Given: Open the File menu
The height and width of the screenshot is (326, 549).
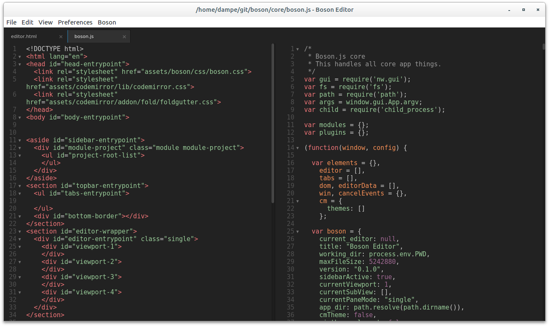Looking at the screenshot, I should tap(11, 22).
